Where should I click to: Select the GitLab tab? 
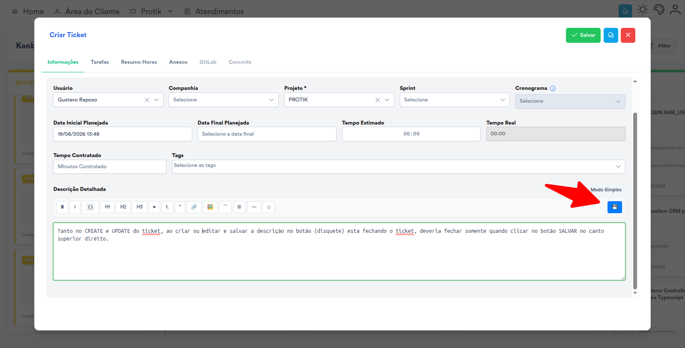click(208, 62)
